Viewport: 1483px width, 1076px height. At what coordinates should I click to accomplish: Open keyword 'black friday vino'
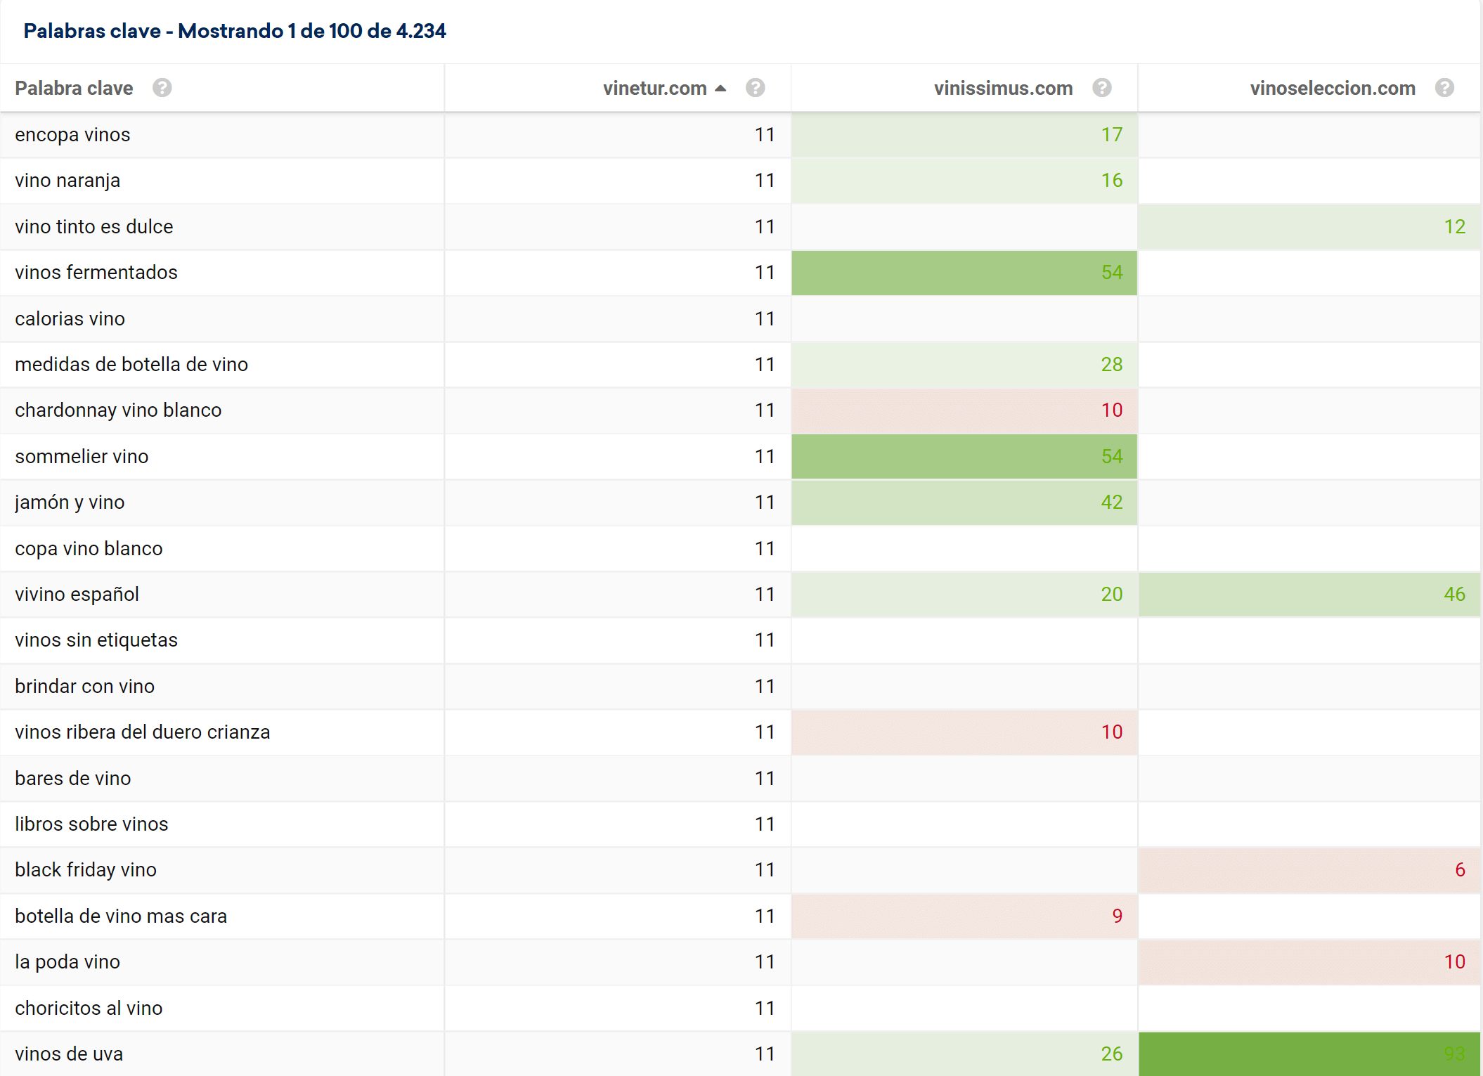(x=86, y=870)
